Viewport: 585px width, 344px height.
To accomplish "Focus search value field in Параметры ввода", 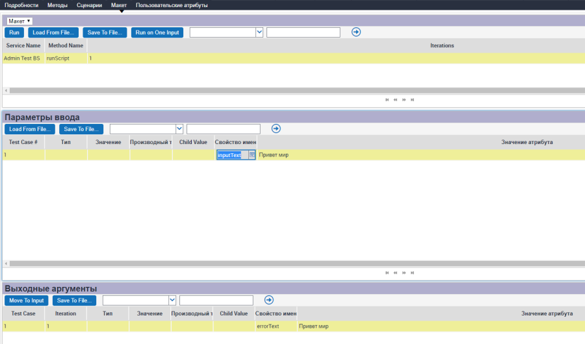I will [224, 129].
